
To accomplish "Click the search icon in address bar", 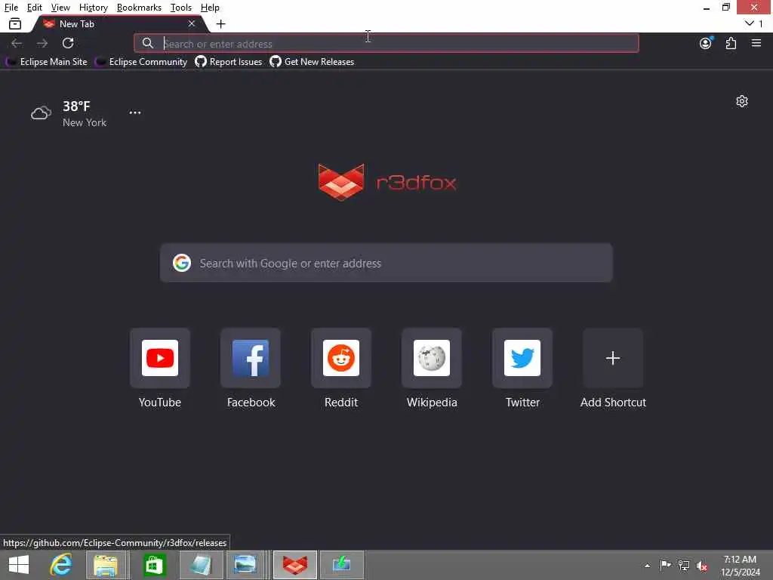I will (148, 43).
